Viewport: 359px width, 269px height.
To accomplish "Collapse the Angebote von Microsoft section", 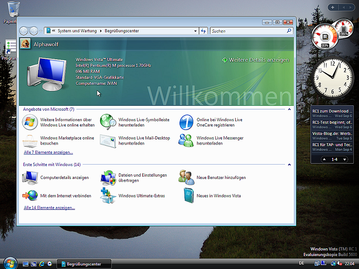I will point(289,109).
